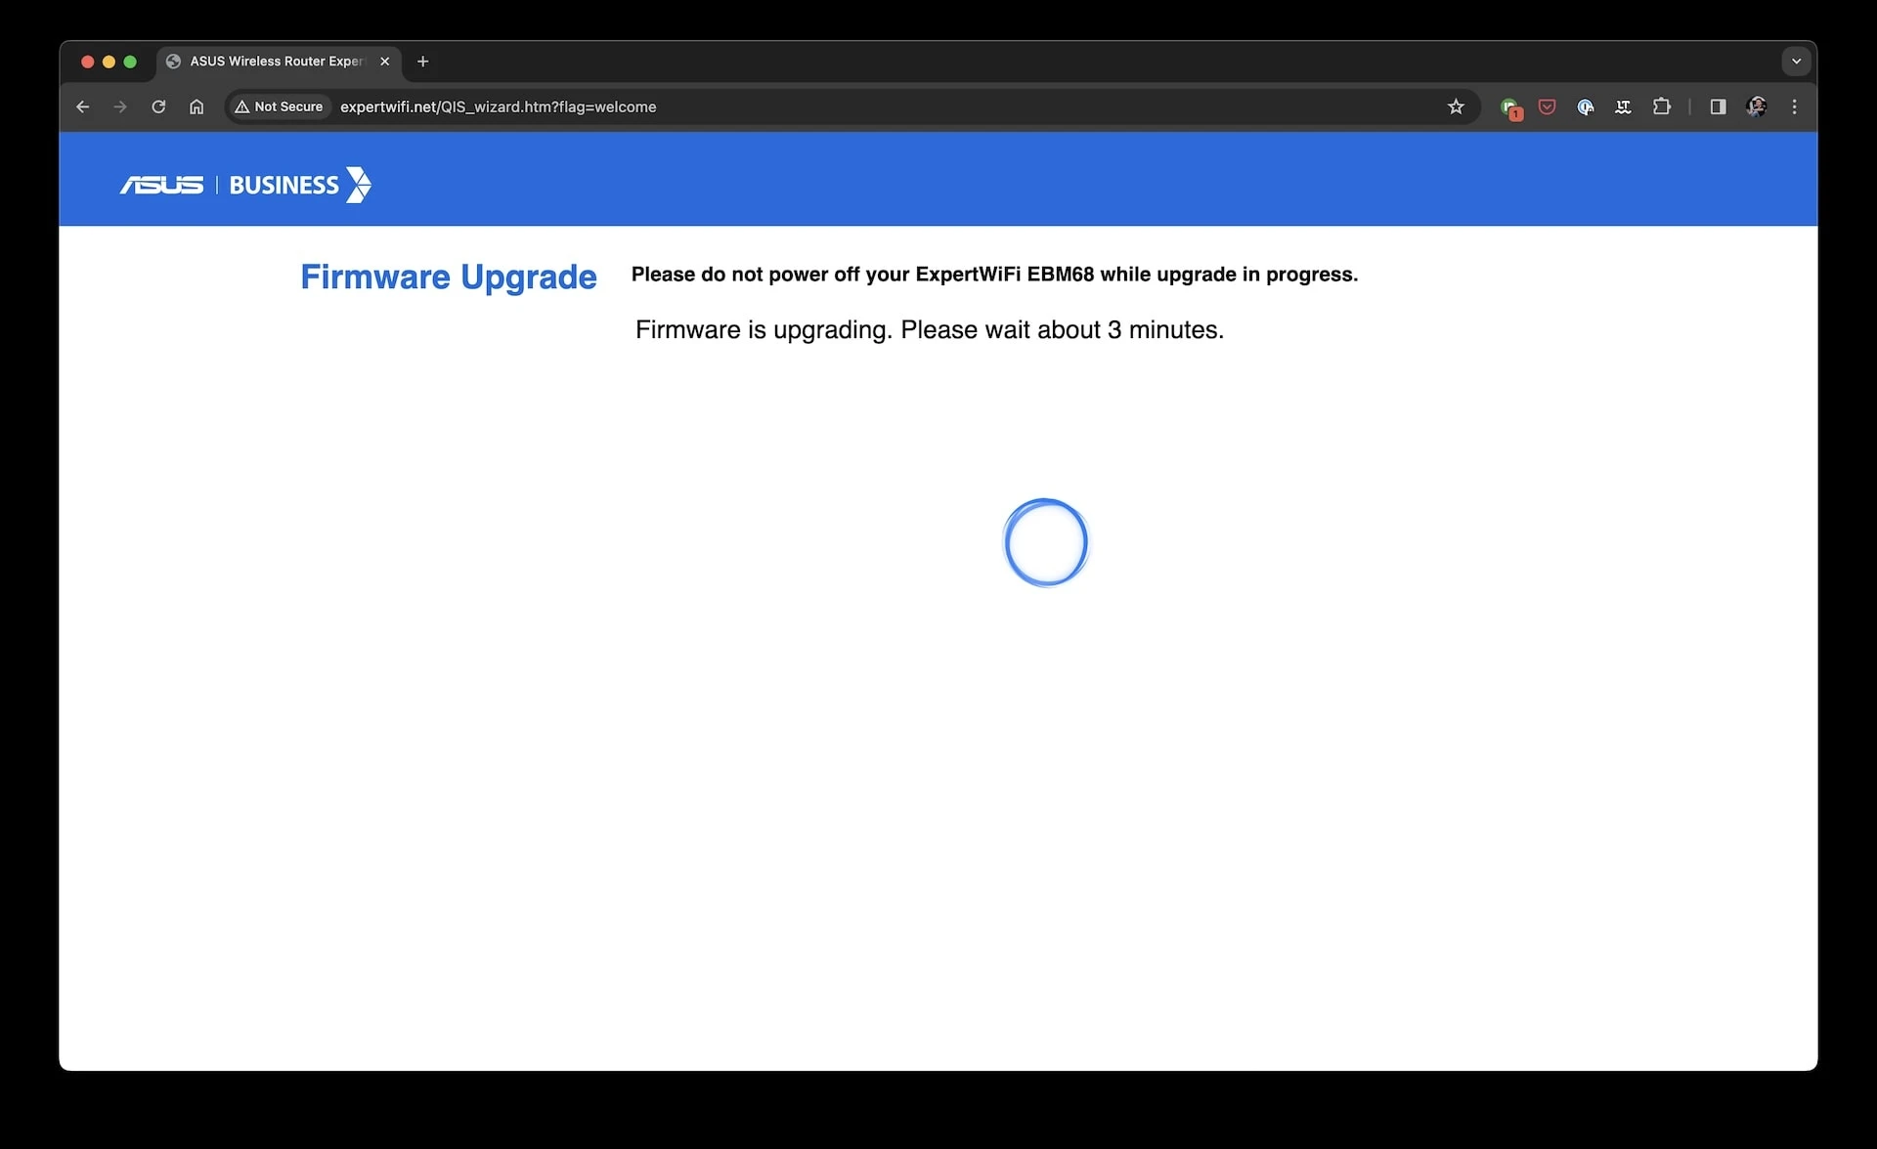
Task: Click the ASUS Business logo
Action: [245, 185]
